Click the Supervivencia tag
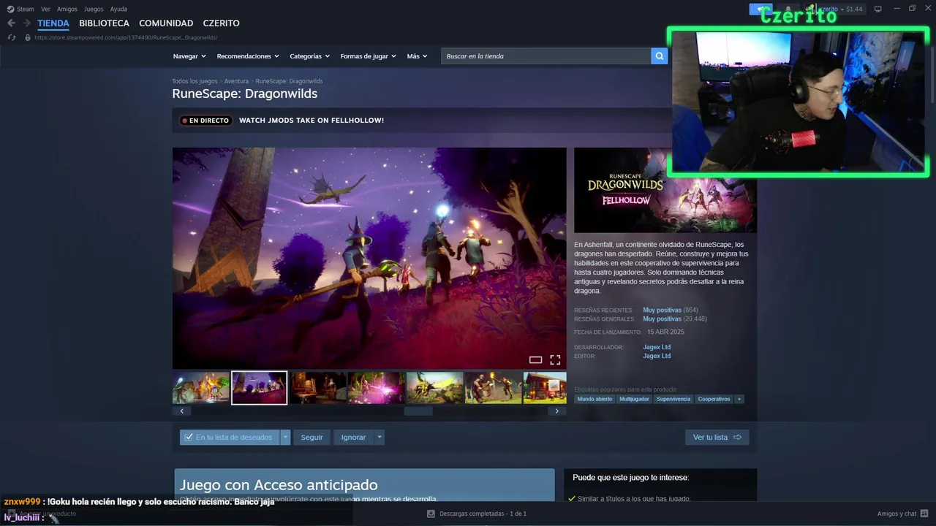Image resolution: width=936 pixels, height=526 pixels. (673, 399)
